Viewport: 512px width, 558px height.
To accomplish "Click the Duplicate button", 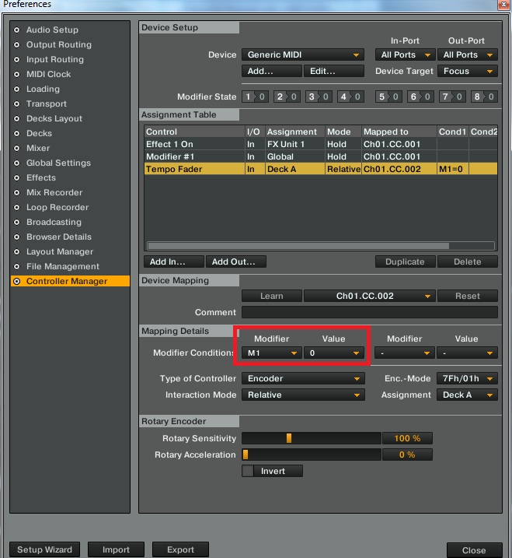I will tap(405, 262).
